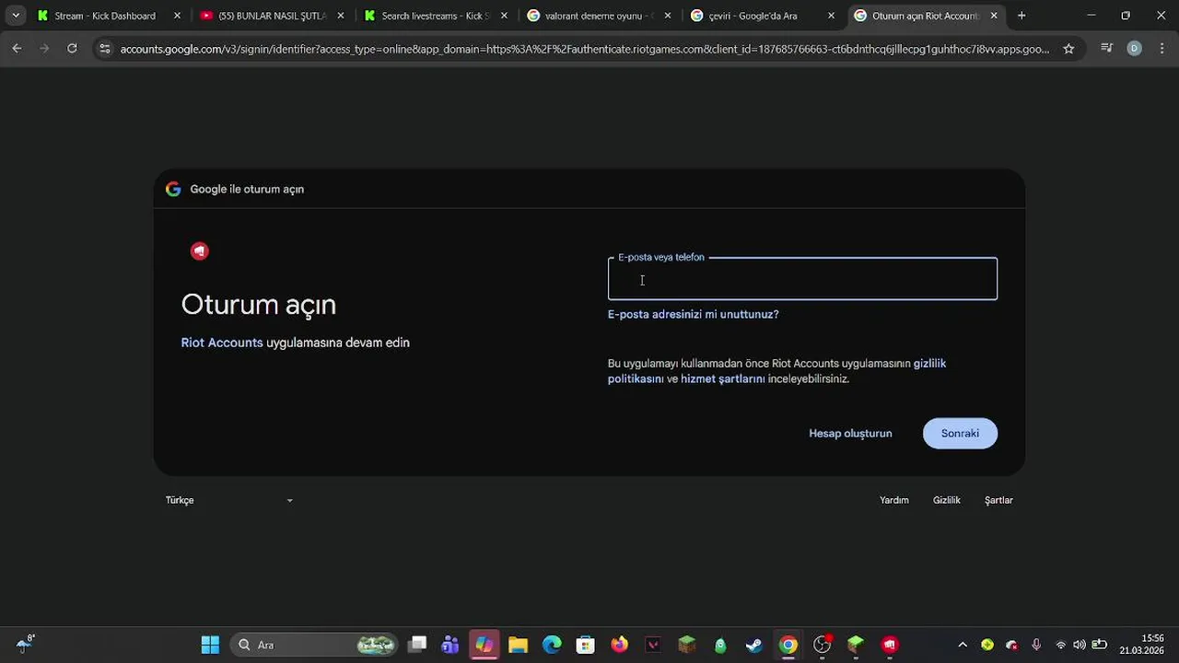Open Microsoft Edge from the taskbar
This screenshot has height=663, width=1179.
point(552,645)
